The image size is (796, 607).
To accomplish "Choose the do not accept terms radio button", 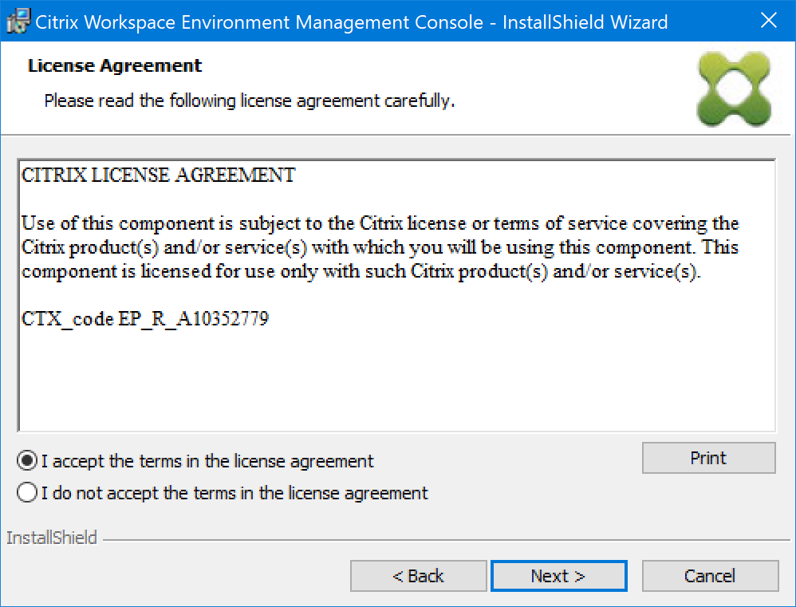I will click(x=27, y=493).
